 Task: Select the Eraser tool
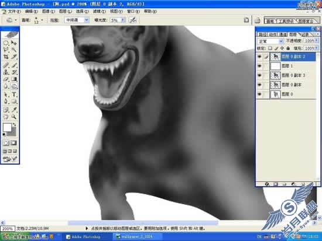[x=6, y=79]
